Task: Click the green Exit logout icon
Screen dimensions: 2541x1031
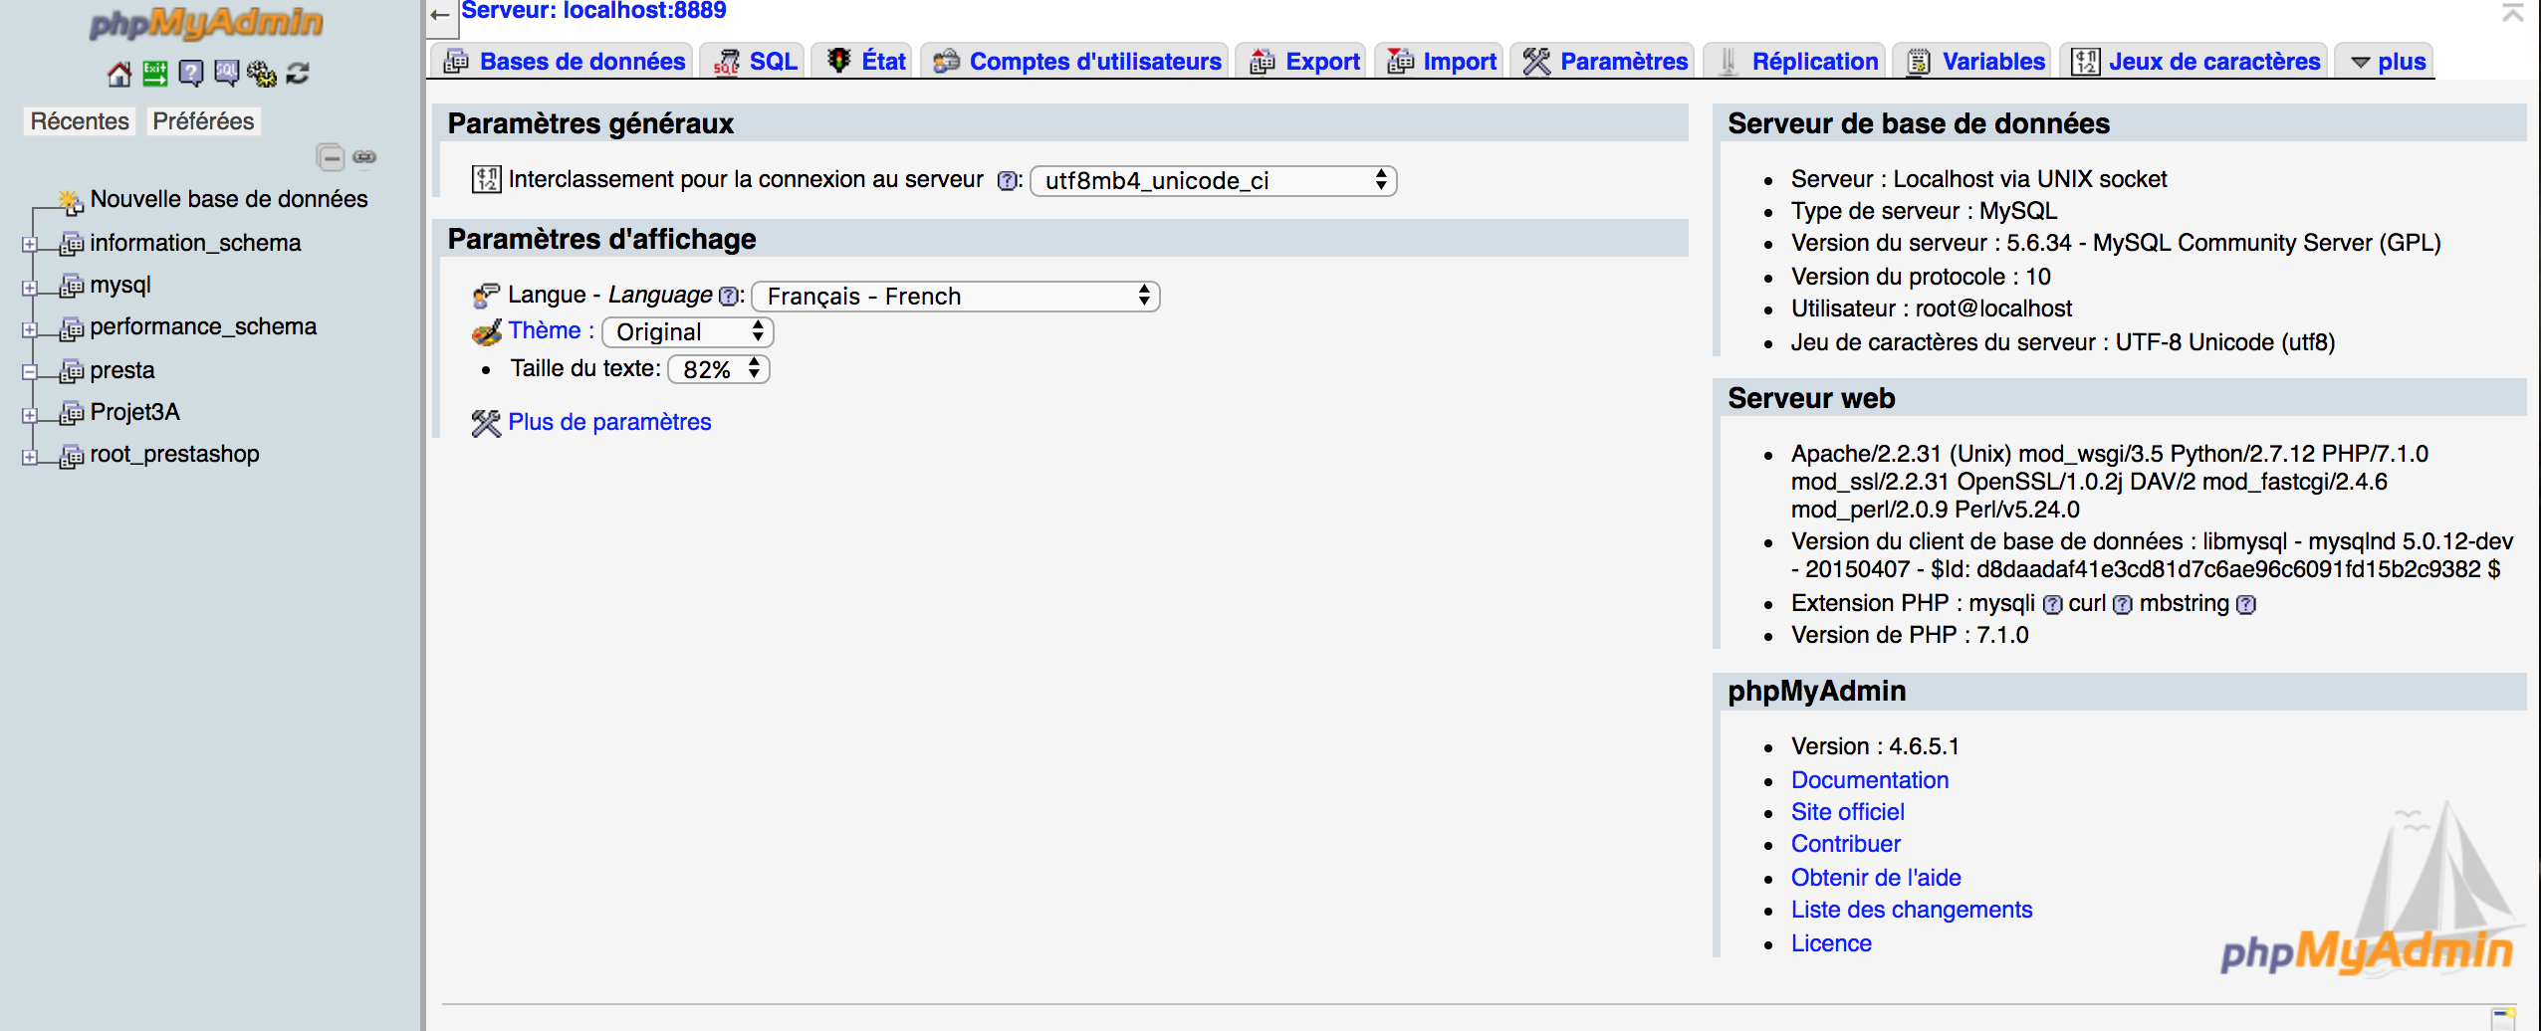Action: pos(154,74)
